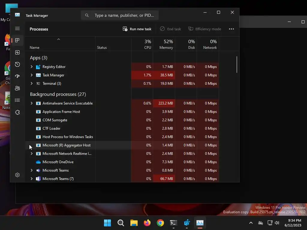Open the volume tray icon
This screenshot has width=307, height=230.
(x=277, y=223)
